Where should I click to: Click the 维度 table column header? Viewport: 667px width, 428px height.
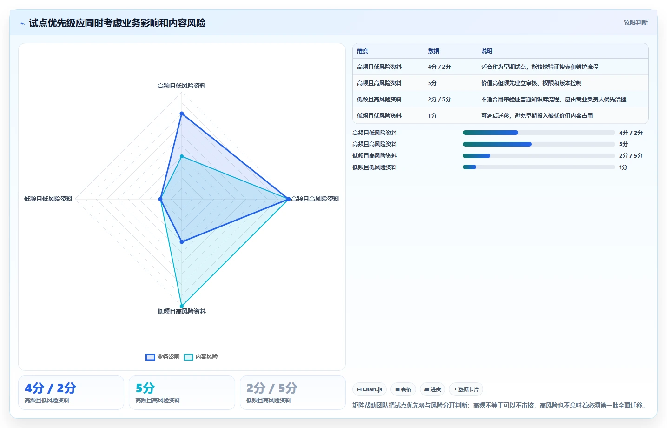(363, 51)
